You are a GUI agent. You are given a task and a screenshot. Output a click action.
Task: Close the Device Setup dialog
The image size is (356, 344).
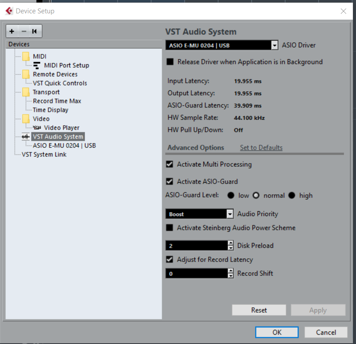(343, 11)
